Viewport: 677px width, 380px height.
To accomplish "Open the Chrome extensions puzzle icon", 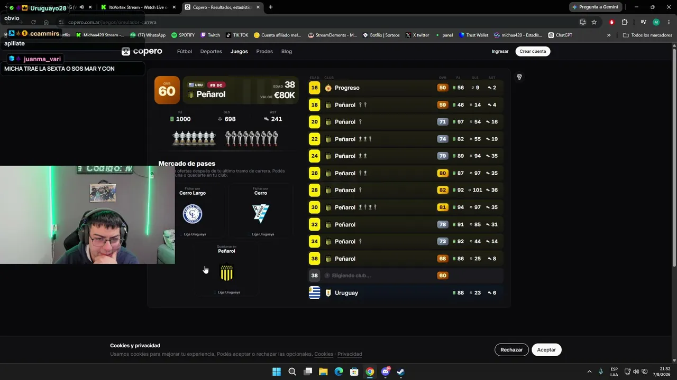I will [625, 22].
